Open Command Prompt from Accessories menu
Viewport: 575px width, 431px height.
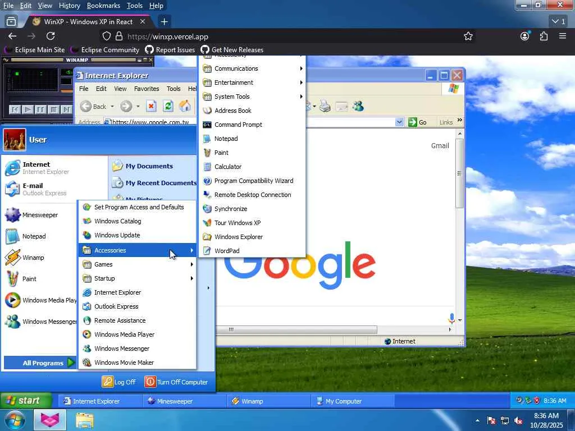click(252, 125)
